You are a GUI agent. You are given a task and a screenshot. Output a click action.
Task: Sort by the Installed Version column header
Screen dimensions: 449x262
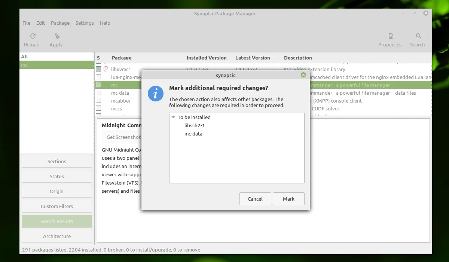click(x=207, y=58)
